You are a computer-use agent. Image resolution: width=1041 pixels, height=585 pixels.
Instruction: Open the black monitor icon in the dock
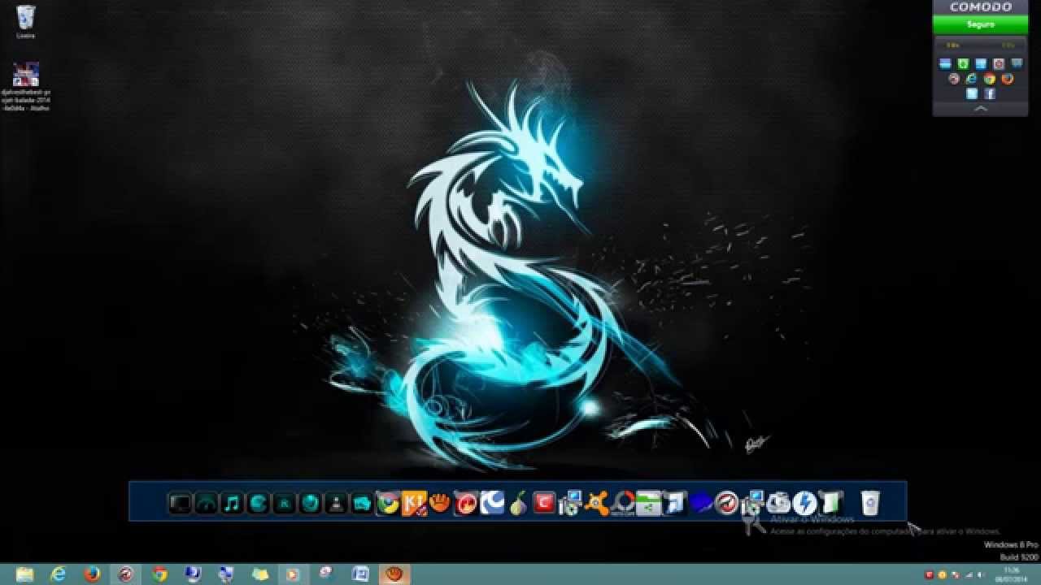tap(180, 504)
